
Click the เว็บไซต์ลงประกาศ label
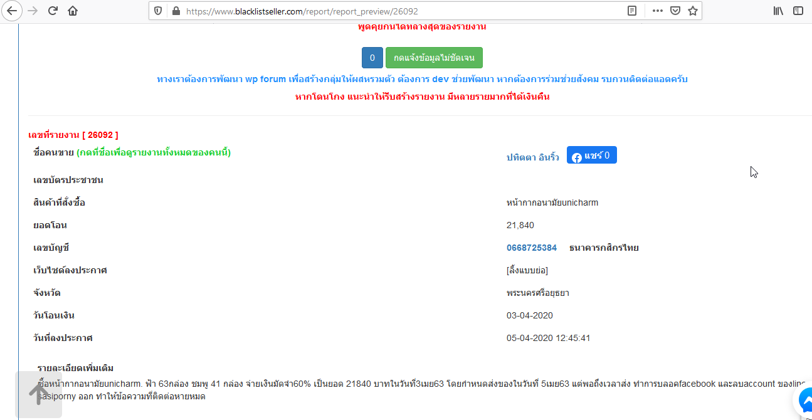point(70,270)
